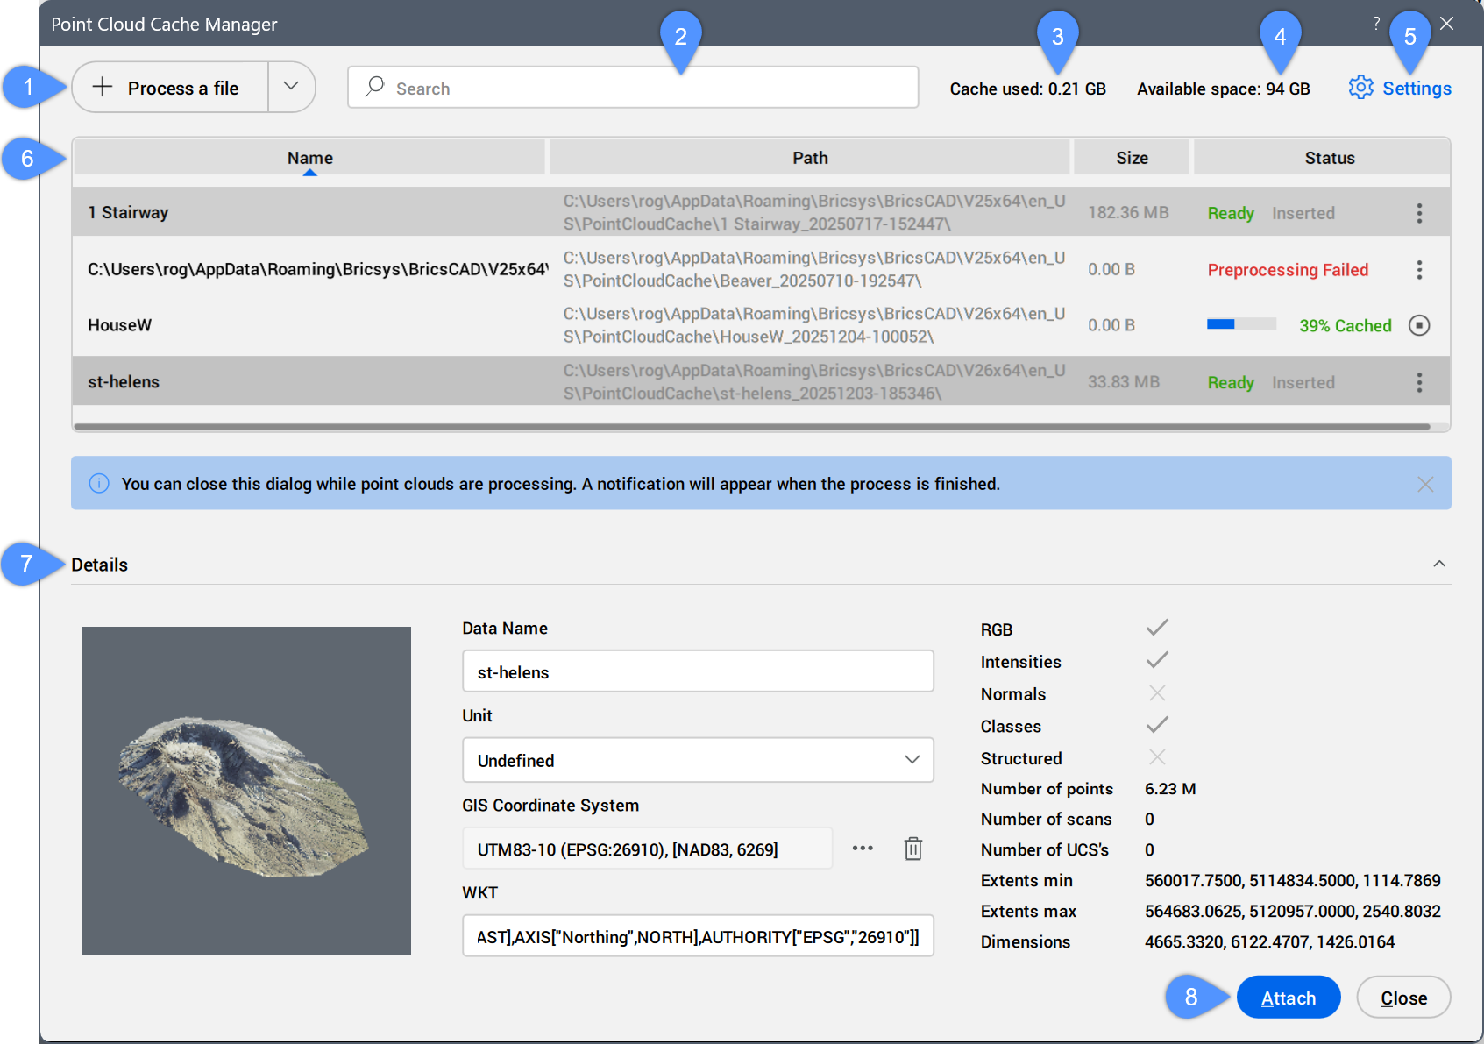Click the HouseW caching progress bar
The image size is (1484, 1044).
(x=1240, y=324)
